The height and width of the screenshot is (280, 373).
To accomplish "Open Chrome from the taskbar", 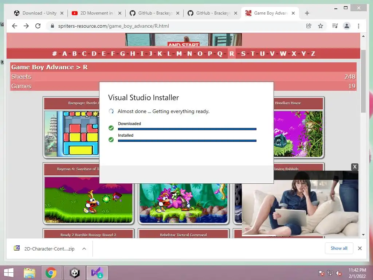I will click(x=51, y=273).
